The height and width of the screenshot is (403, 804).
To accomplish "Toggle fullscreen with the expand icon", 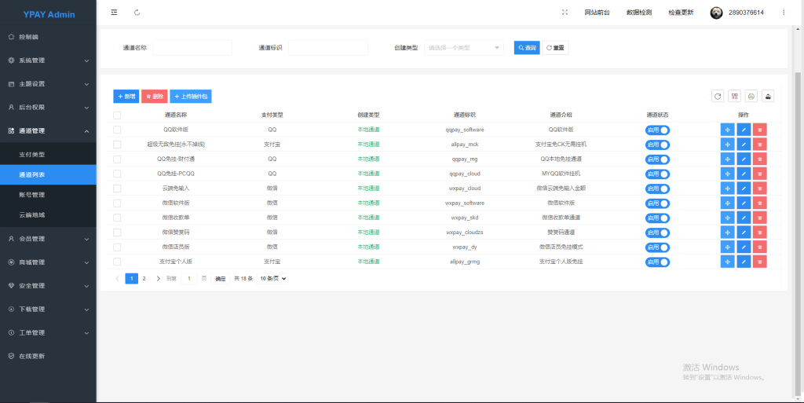I will [565, 13].
